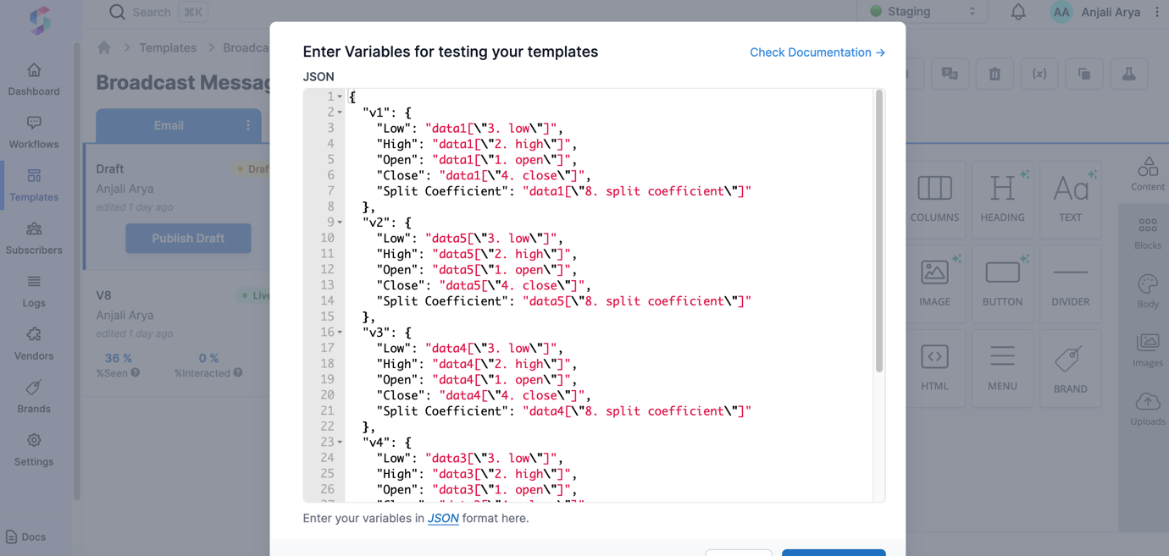Collapse the v3 block fold arrow
Viewport: 1169px width, 556px height.
pyautogui.click(x=340, y=333)
